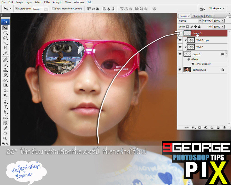
Task: Open the Fill slider arrow
Action: pyautogui.click(x=222, y=27)
